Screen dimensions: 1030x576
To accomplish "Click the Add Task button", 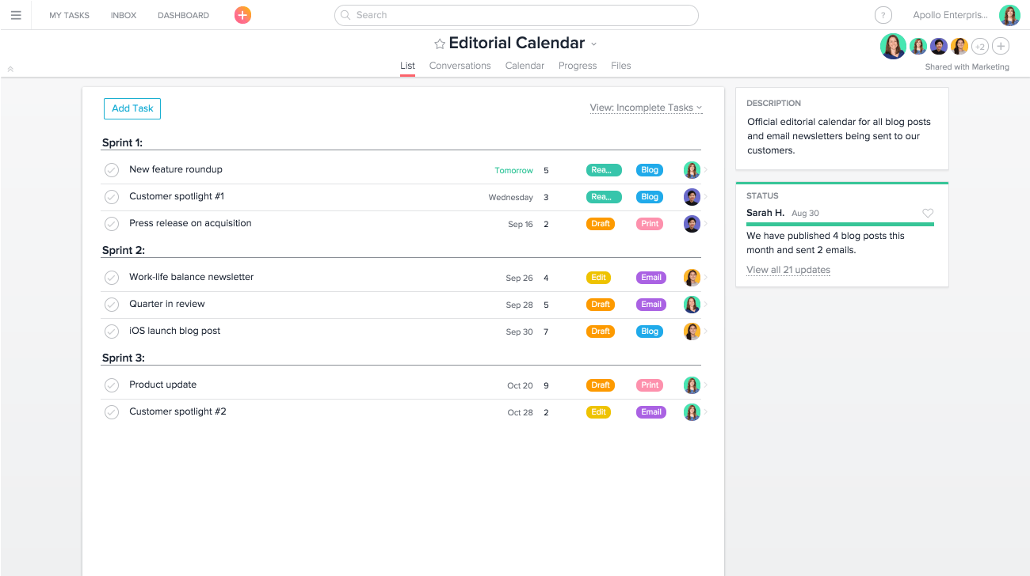I will coord(132,108).
